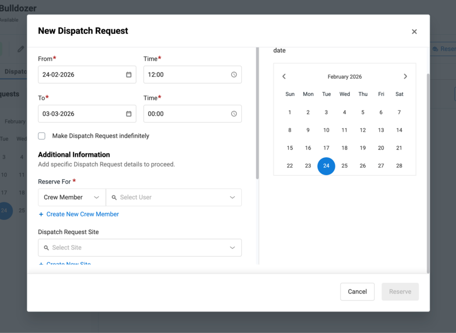The image size is (456, 333).
Task: Open the To date calendar icon
Action: [129, 114]
